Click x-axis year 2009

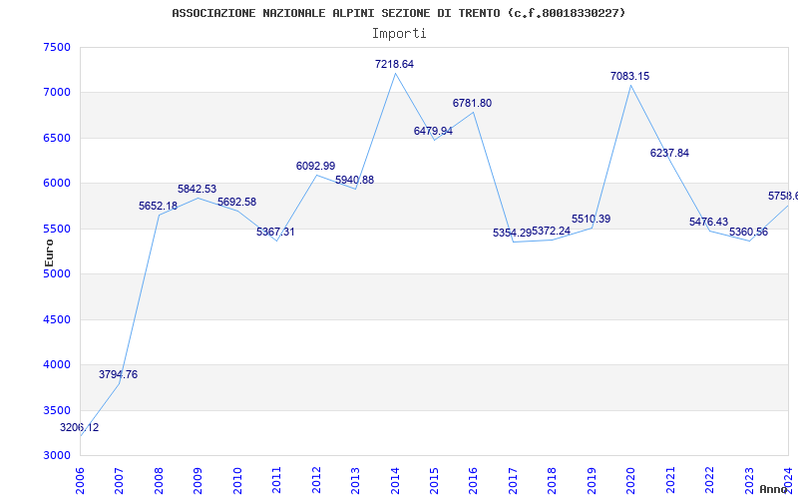click(198, 481)
